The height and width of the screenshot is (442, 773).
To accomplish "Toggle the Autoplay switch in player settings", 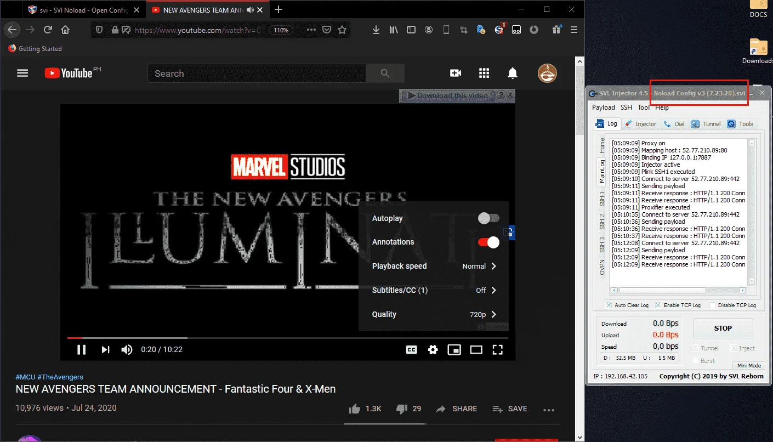I will point(488,218).
